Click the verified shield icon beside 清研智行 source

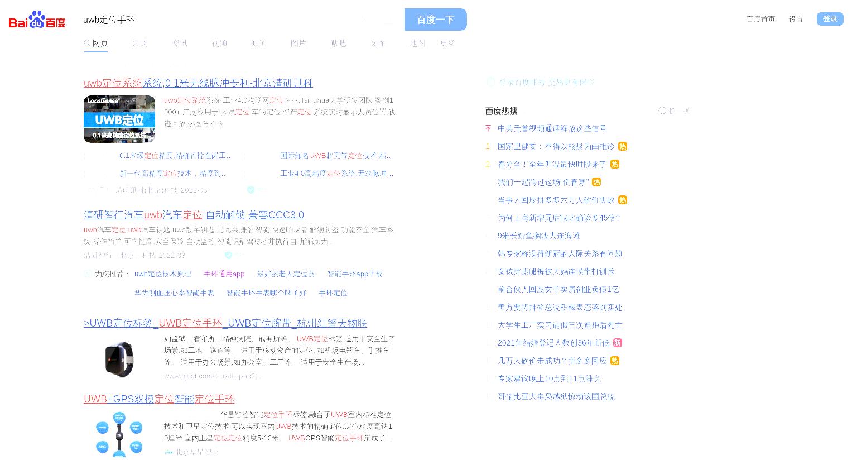tap(228, 255)
